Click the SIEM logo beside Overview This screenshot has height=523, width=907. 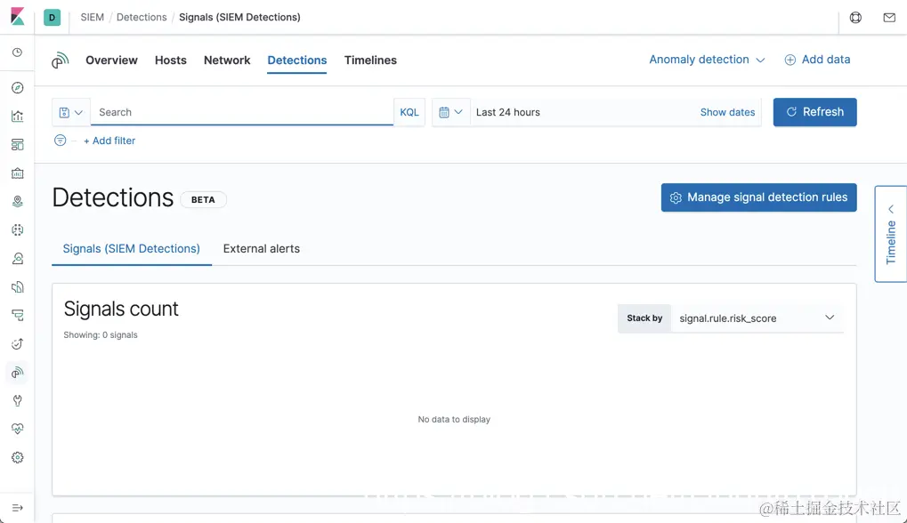61,60
